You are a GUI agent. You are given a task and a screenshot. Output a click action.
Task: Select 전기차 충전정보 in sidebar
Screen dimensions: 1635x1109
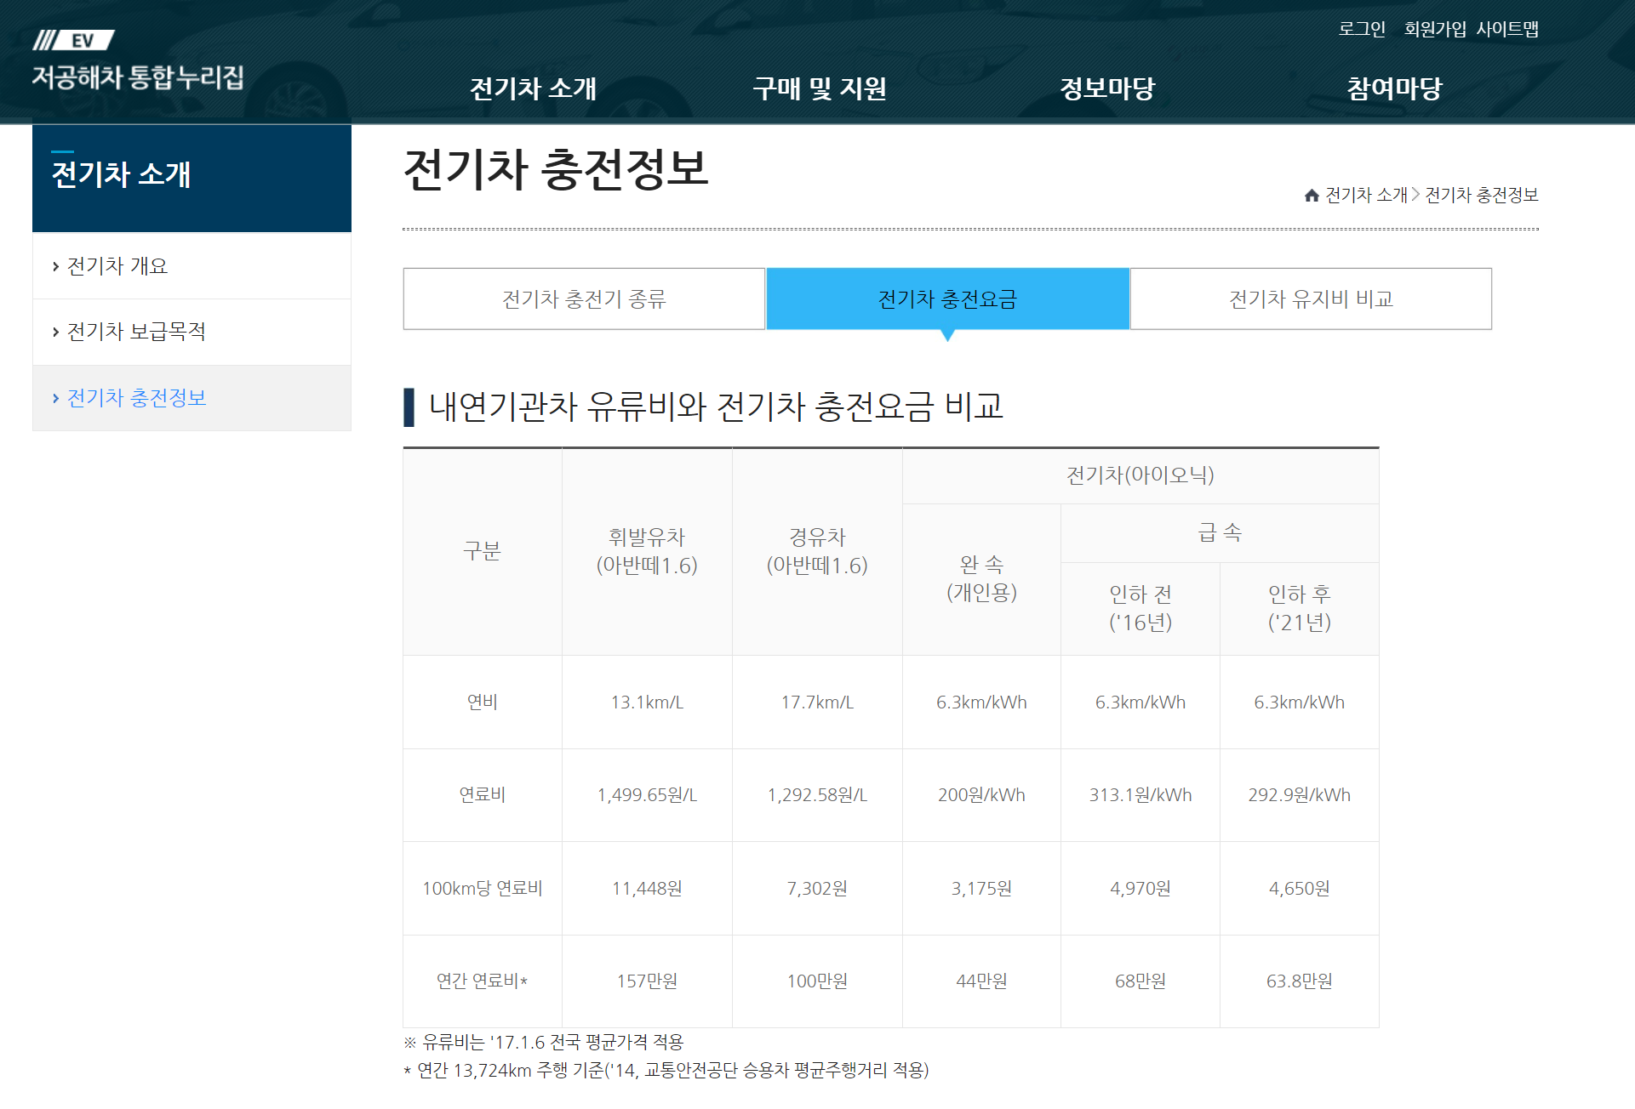[x=136, y=398]
